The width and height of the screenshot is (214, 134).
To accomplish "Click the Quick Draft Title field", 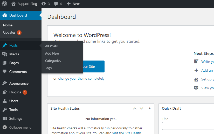I will 188,126.
